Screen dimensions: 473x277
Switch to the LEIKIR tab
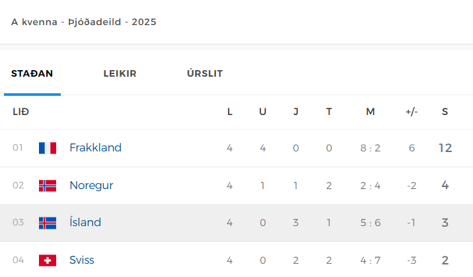[120, 73]
